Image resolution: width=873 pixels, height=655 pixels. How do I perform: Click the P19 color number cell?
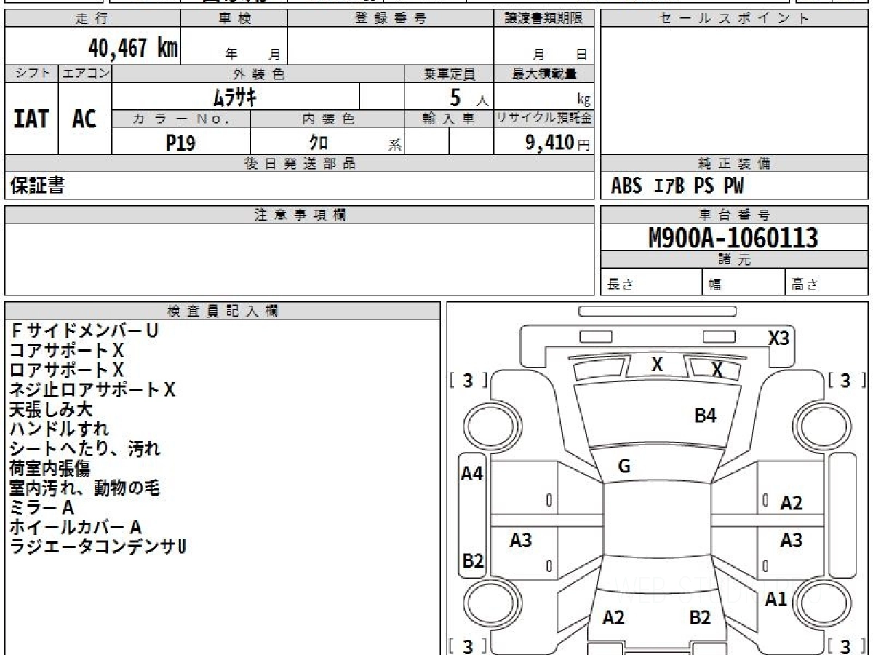[x=180, y=143]
